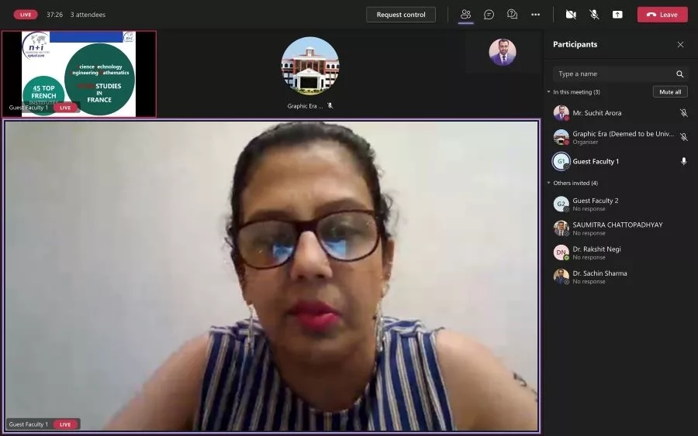Open the more actions ellipsis menu
698x436 pixels.
pyautogui.click(x=535, y=15)
